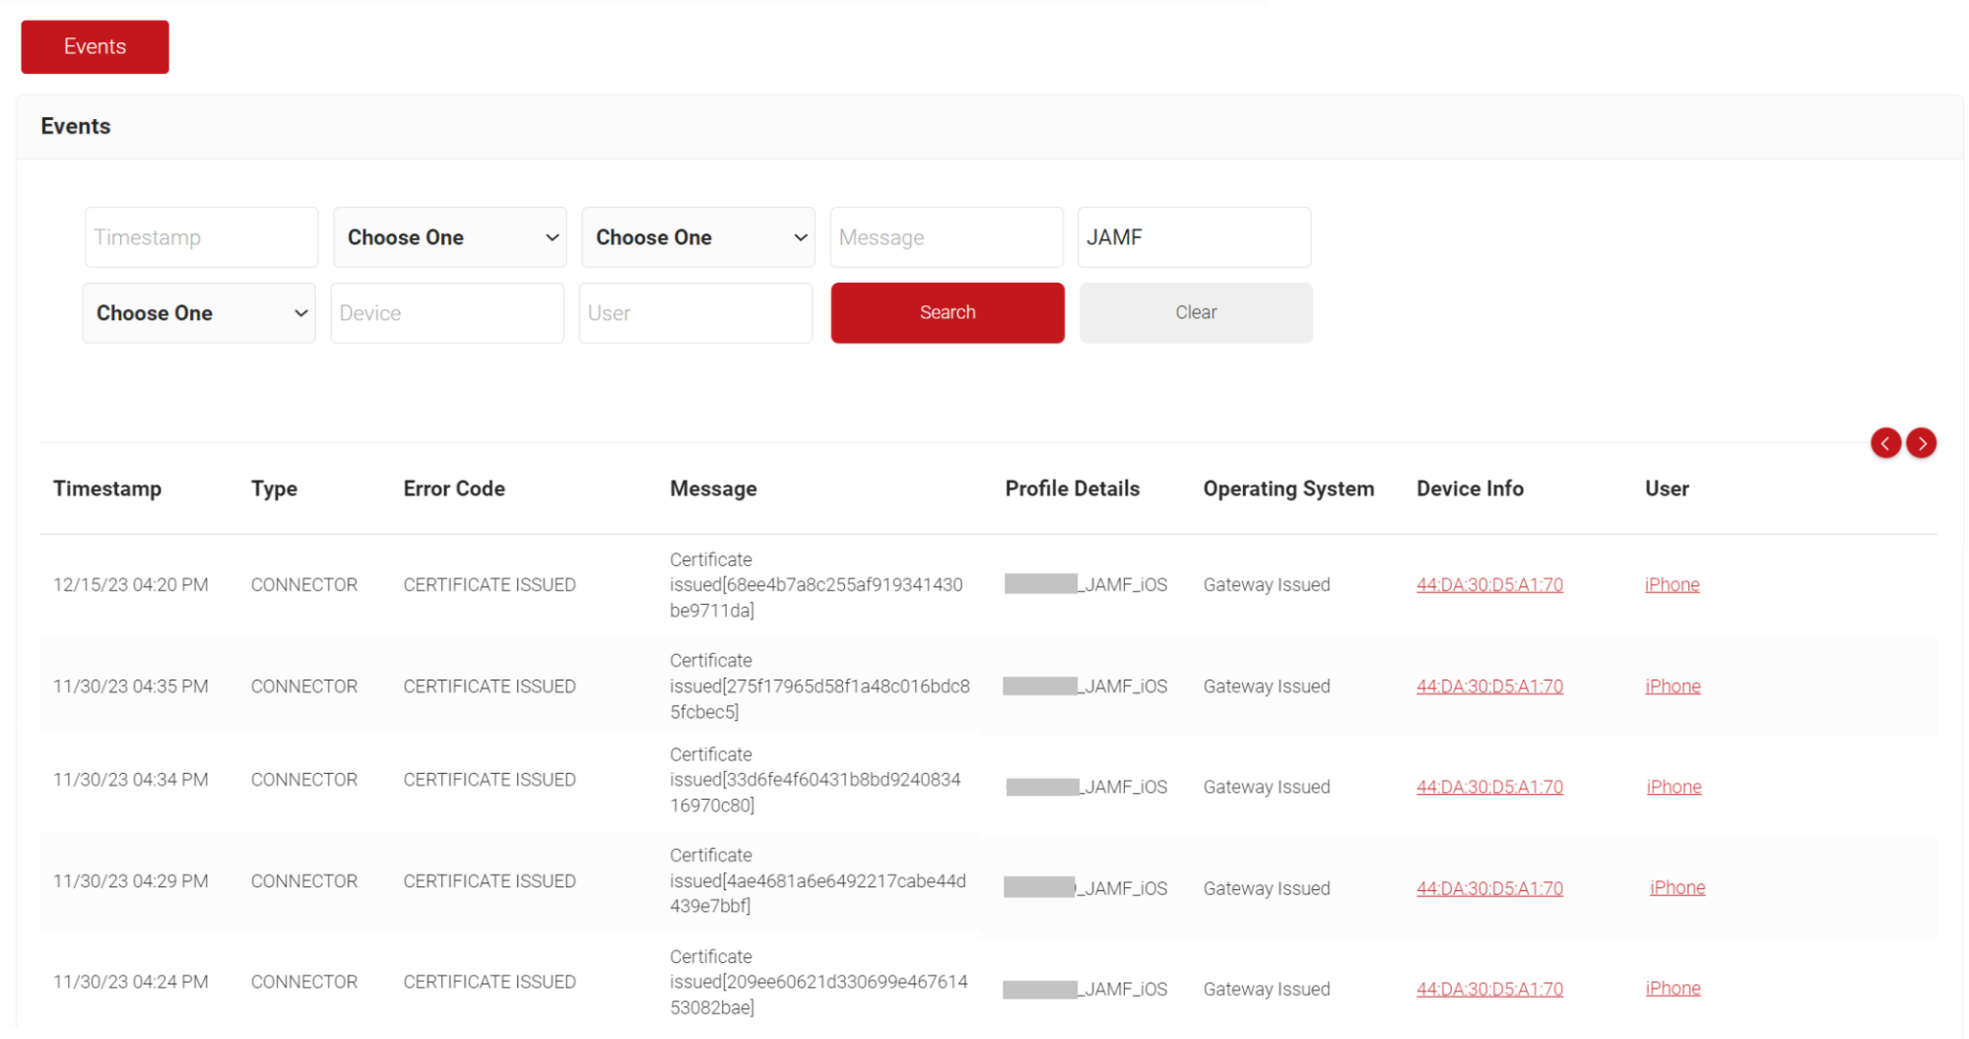Click the Clear button
This screenshot has width=1969, height=1039.
1196,313
